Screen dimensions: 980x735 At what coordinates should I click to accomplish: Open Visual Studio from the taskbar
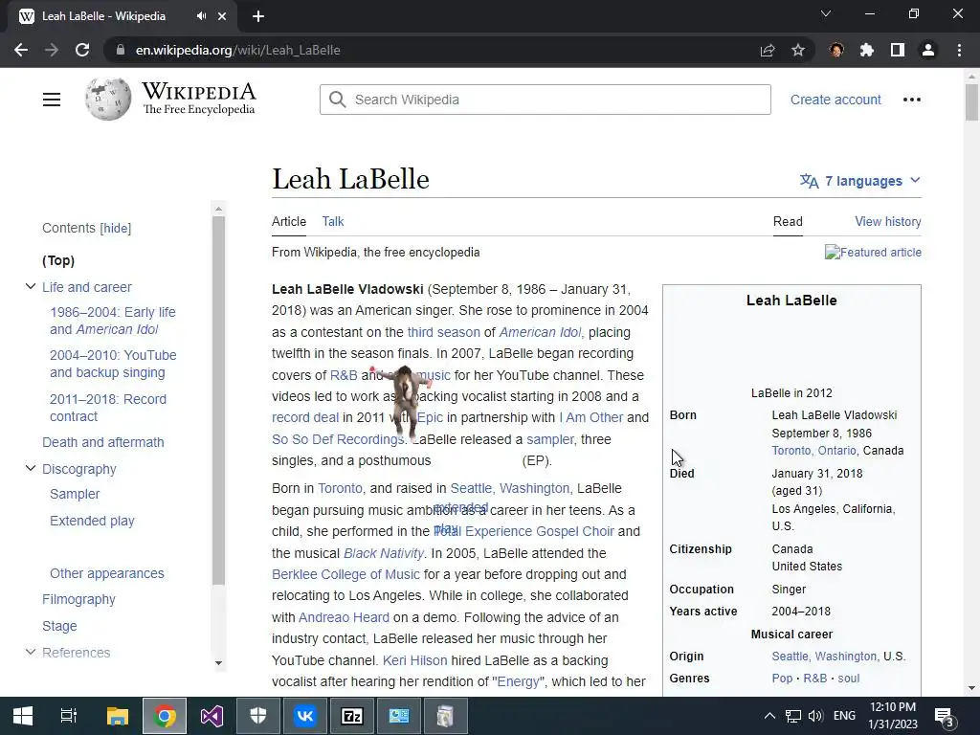[212, 716]
